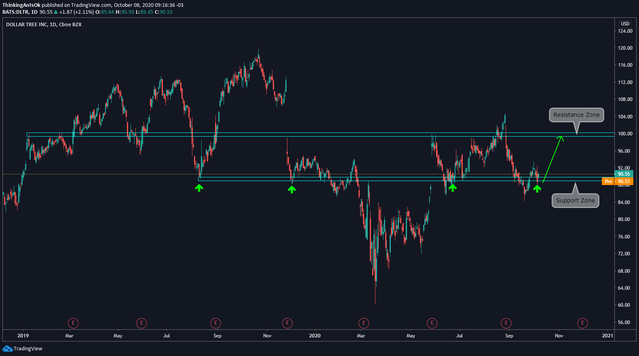Click the 2019 label on time axis

[23, 336]
